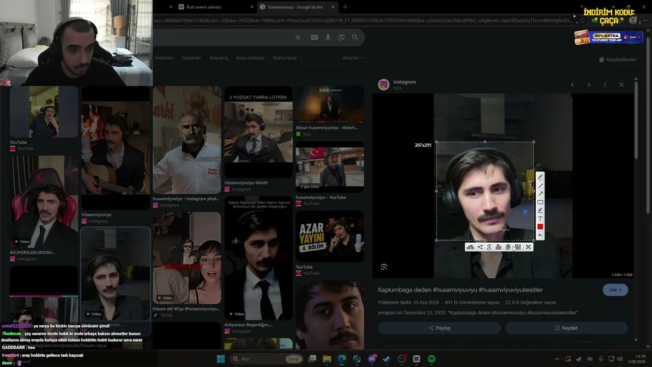The height and width of the screenshot is (367, 652).
Task: Click the İzle watch button
Action: point(615,290)
